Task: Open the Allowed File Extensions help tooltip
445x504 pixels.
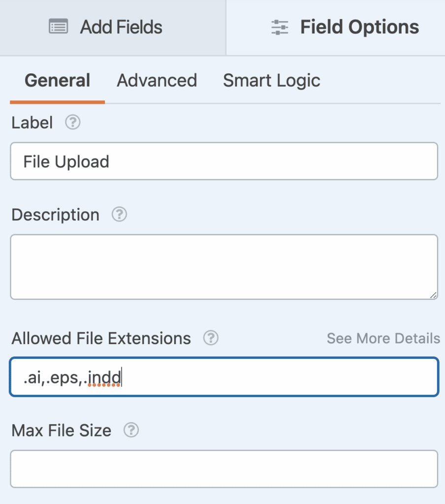Action: [210, 338]
